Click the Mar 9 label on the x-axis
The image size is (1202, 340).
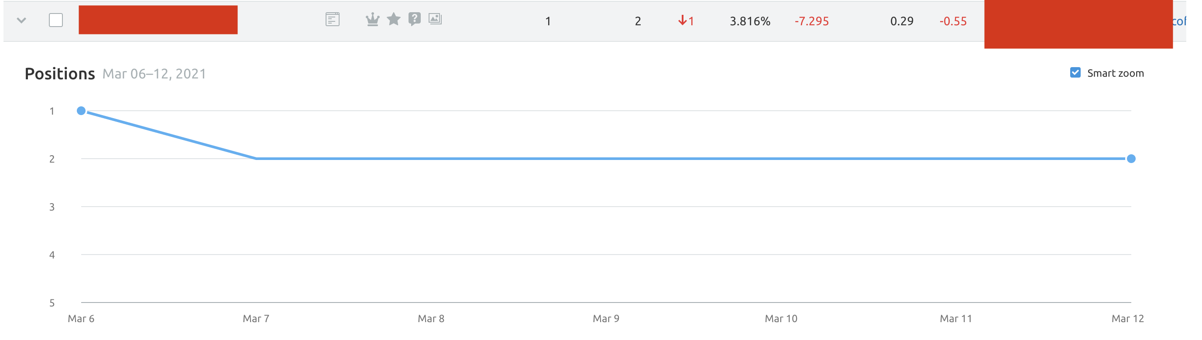[606, 319]
